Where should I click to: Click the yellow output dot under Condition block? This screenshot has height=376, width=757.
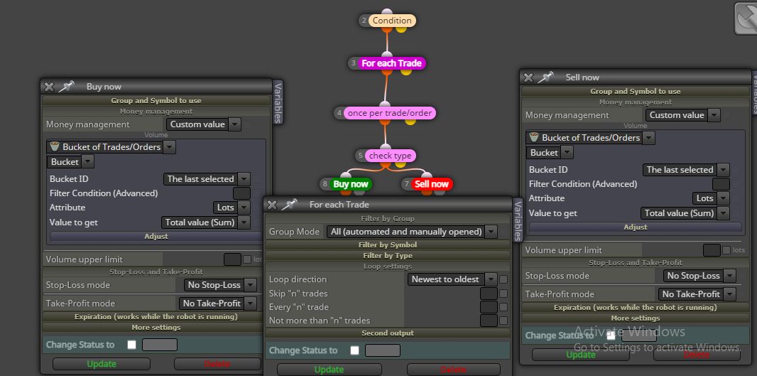(x=401, y=29)
